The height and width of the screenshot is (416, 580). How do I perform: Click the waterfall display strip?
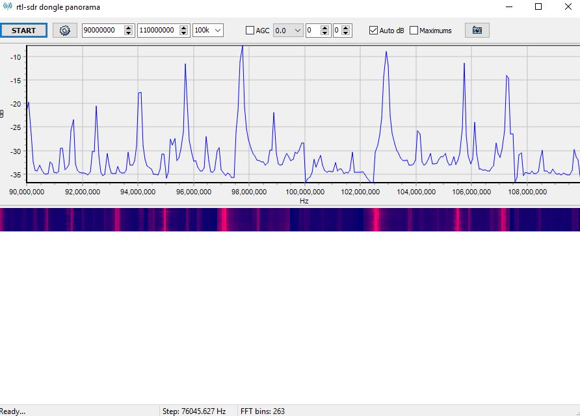[290, 219]
